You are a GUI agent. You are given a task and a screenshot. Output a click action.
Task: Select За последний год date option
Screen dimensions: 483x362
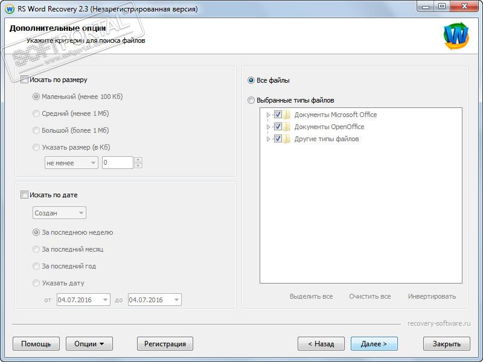36,266
